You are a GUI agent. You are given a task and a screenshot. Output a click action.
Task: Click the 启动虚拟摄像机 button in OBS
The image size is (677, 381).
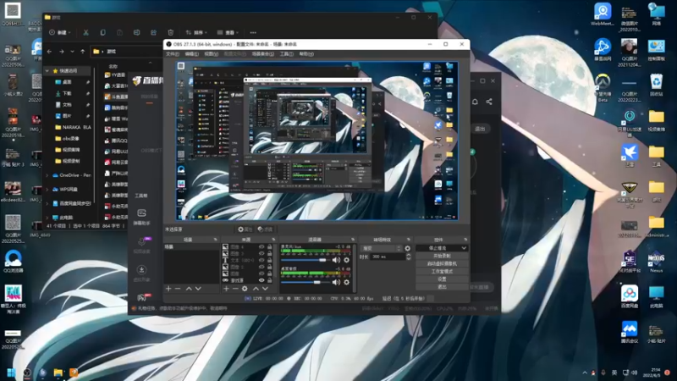click(x=442, y=264)
